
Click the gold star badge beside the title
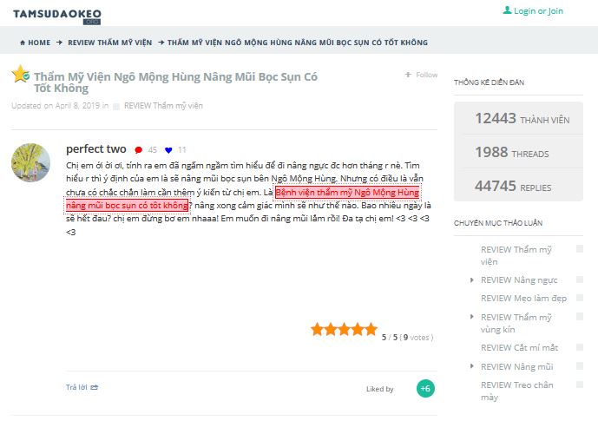21,74
